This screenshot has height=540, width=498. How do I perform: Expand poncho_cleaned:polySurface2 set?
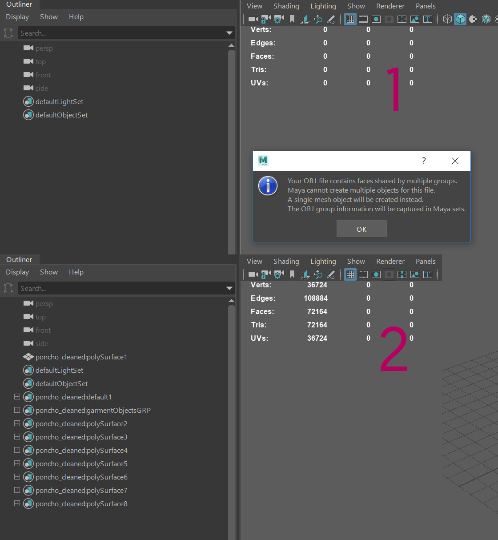pos(17,423)
